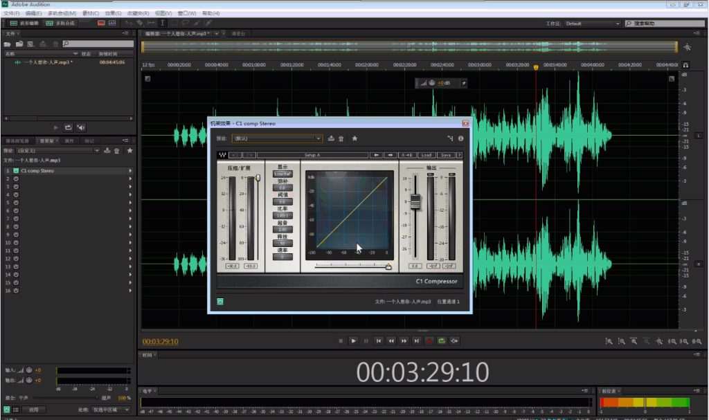
Task: Open the Edit menu
Action: [x=33, y=13]
